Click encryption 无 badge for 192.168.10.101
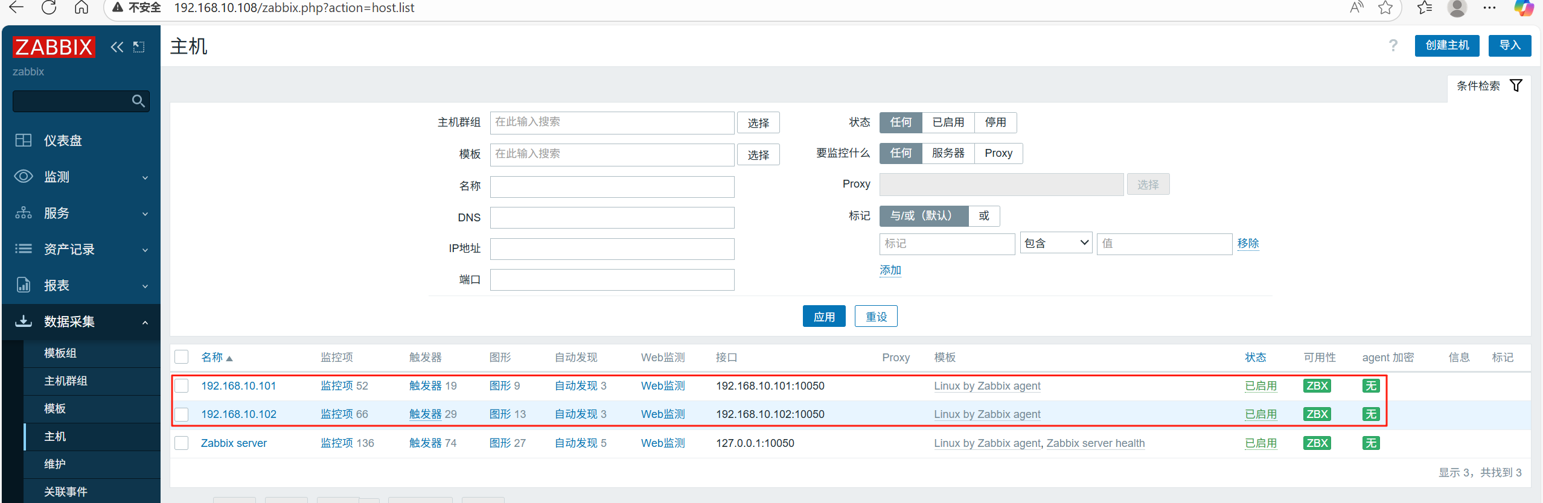Screen dimensions: 1543x503 1370,386
